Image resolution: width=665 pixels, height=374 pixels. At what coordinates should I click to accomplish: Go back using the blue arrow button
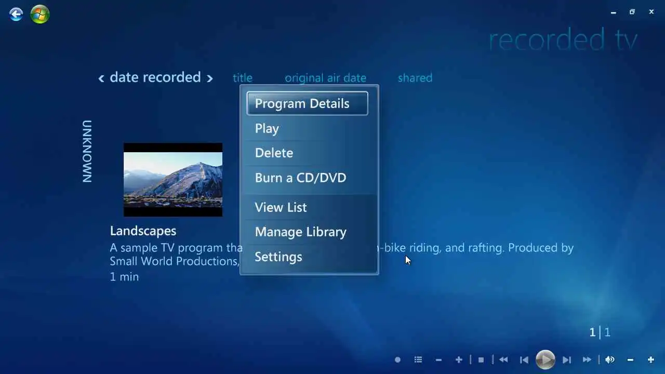(x=16, y=14)
